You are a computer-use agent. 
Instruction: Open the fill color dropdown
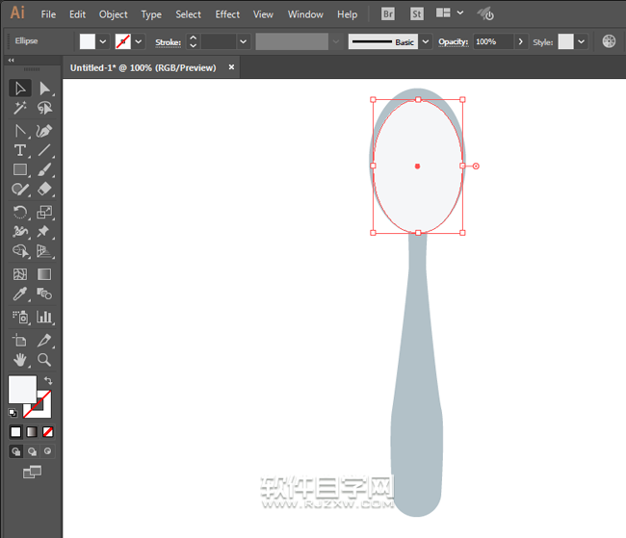pos(103,42)
